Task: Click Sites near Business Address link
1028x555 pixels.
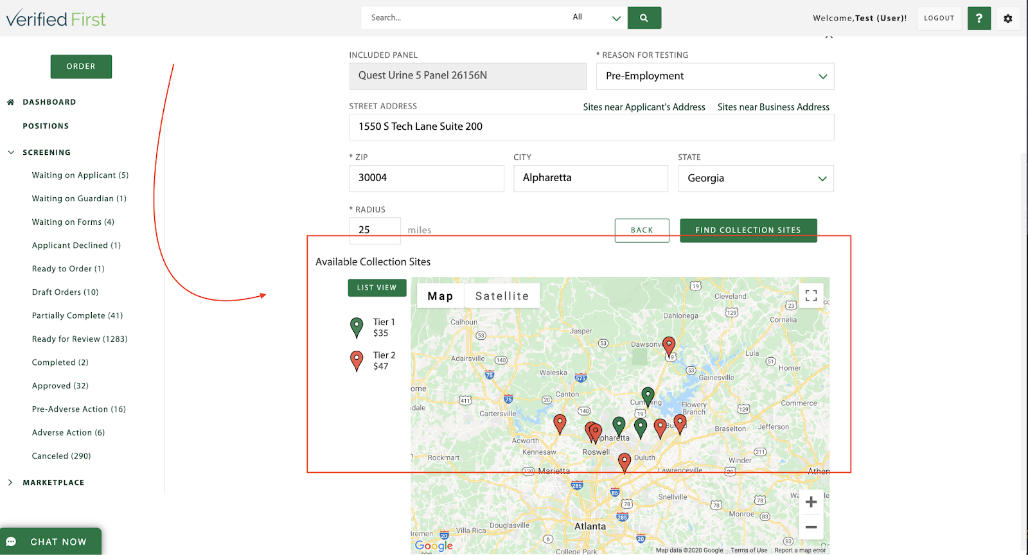Action: pos(773,107)
